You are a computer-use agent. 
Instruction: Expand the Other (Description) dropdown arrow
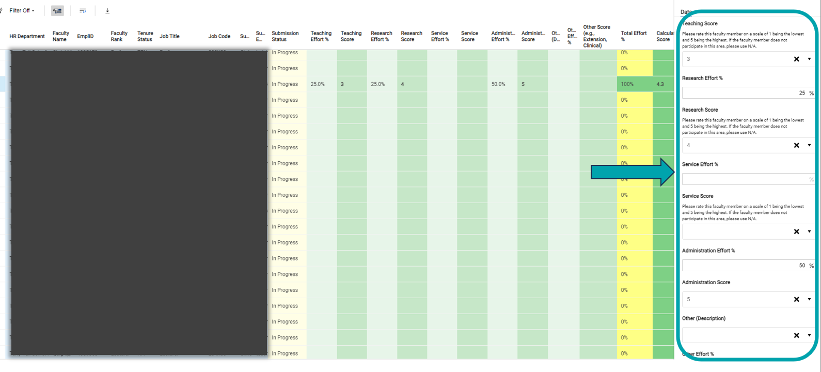tap(809, 335)
